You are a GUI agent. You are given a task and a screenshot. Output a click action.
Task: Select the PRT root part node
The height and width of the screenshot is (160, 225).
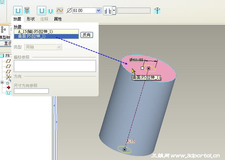click(x=6, y=56)
